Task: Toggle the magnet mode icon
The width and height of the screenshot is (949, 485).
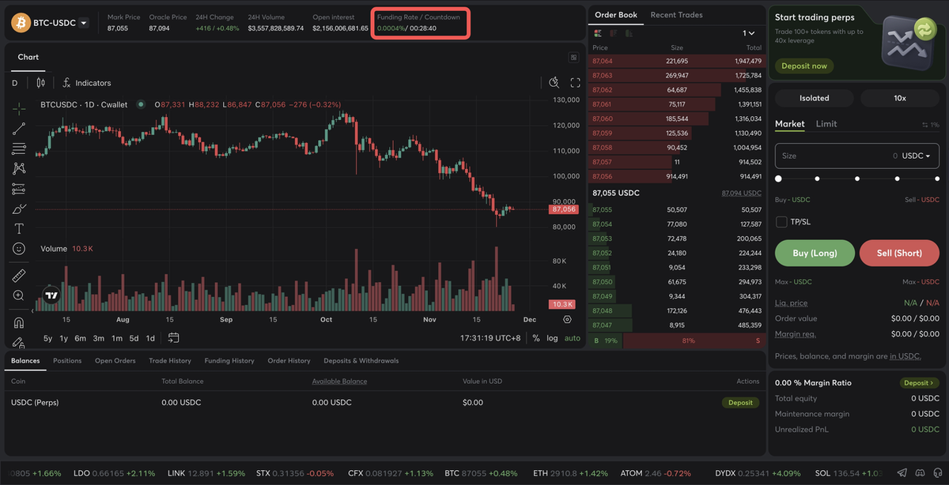Action: tap(19, 321)
